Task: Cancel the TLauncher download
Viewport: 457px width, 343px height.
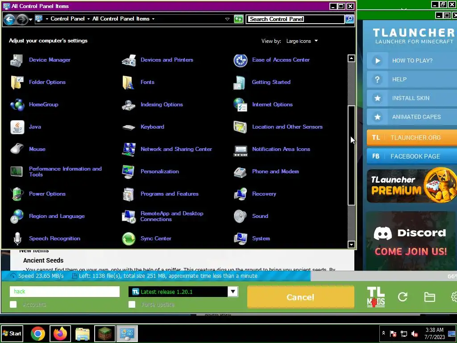Action: pyautogui.click(x=300, y=297)
